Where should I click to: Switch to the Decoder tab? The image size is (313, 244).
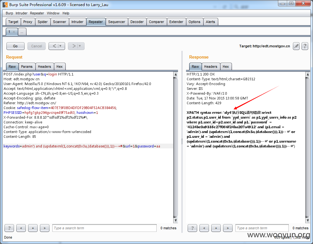pos(137,22)
